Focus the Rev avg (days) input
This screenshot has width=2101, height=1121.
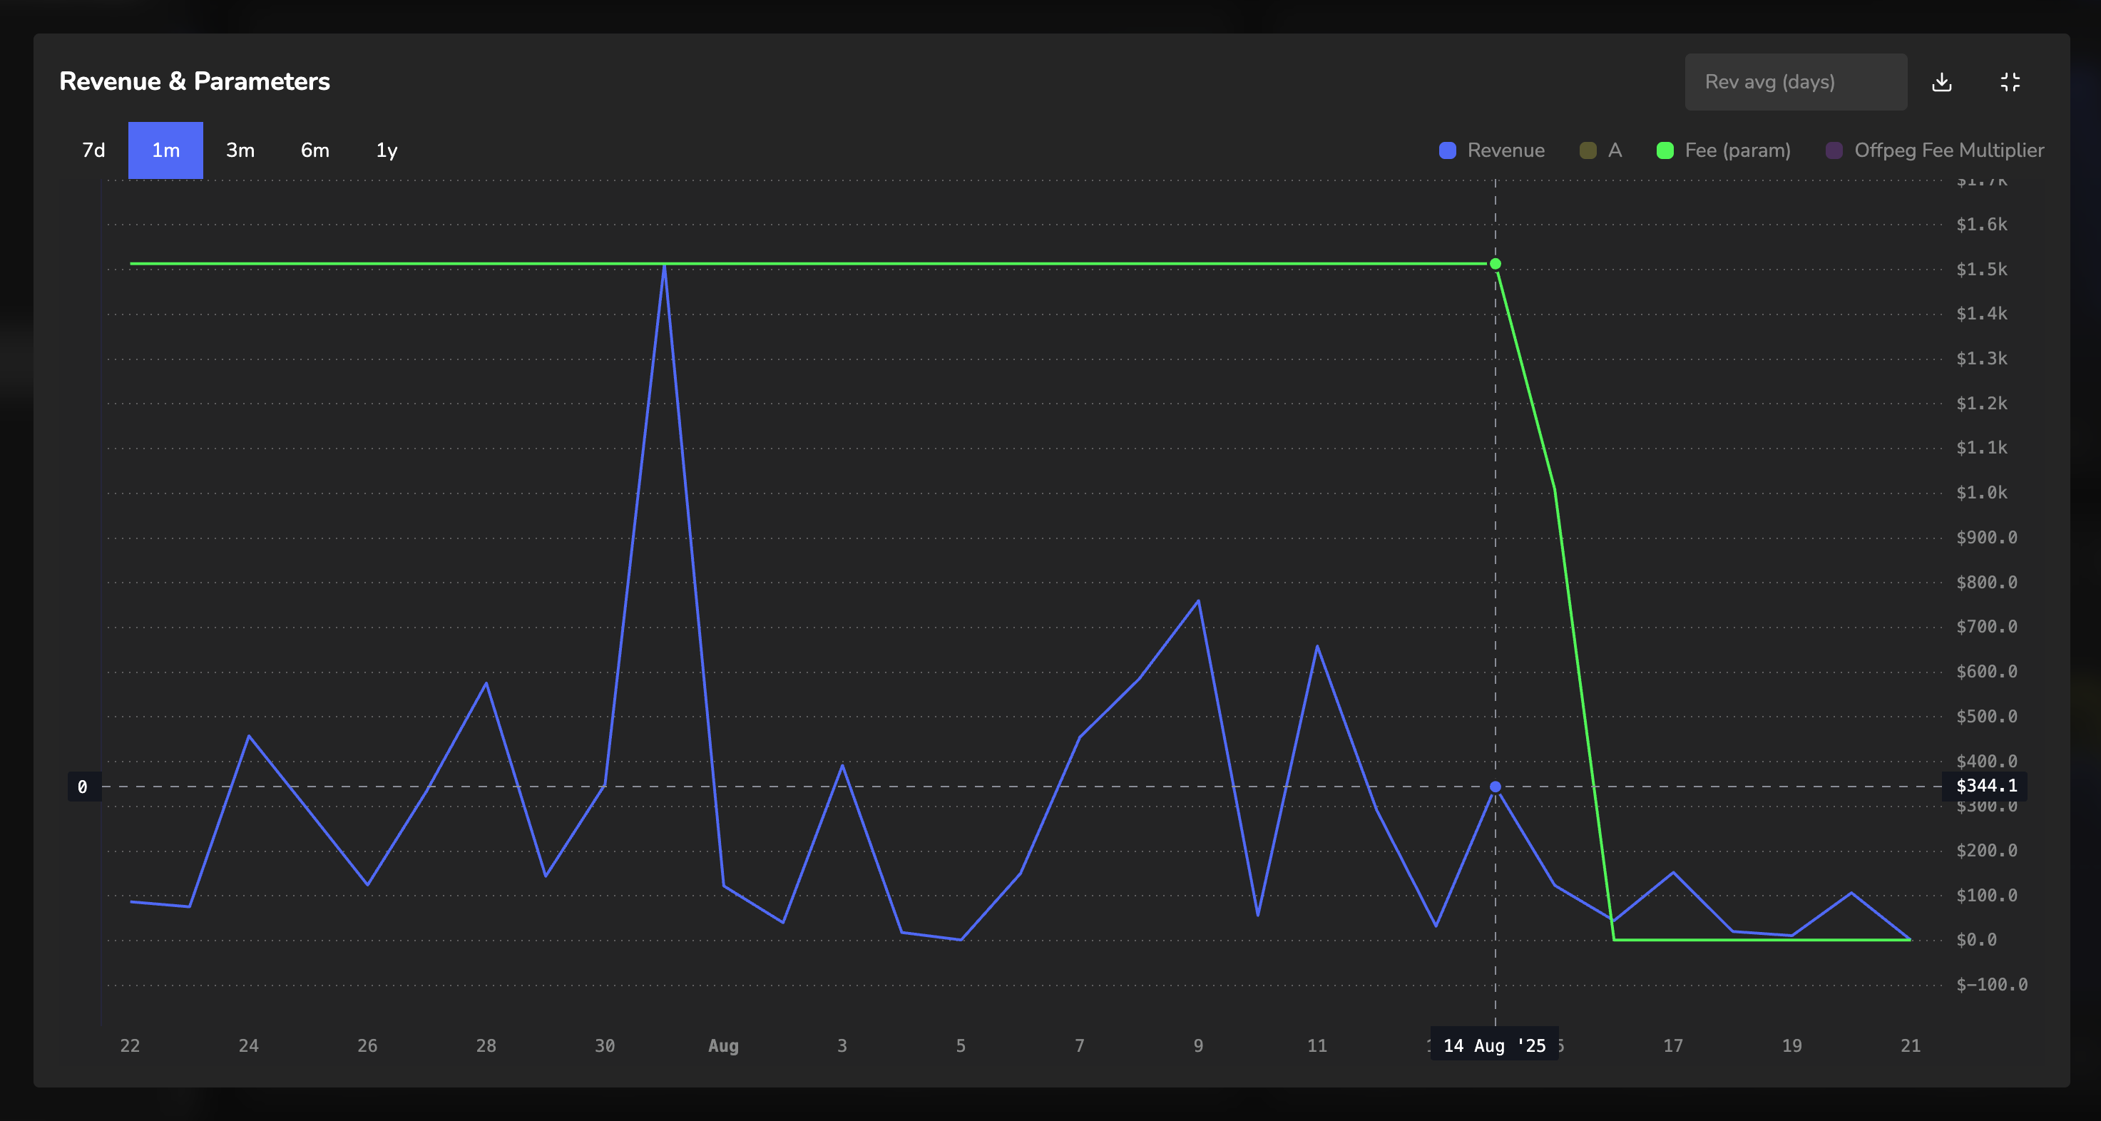[1795, 81]
